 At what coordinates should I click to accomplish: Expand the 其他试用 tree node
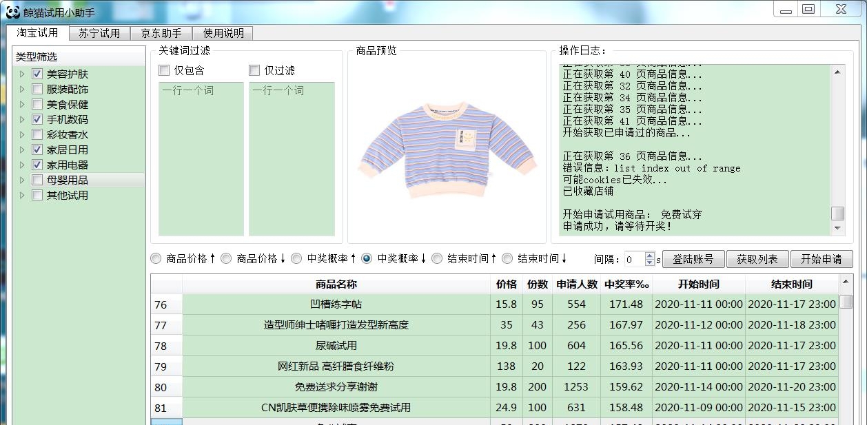(21, 195)
